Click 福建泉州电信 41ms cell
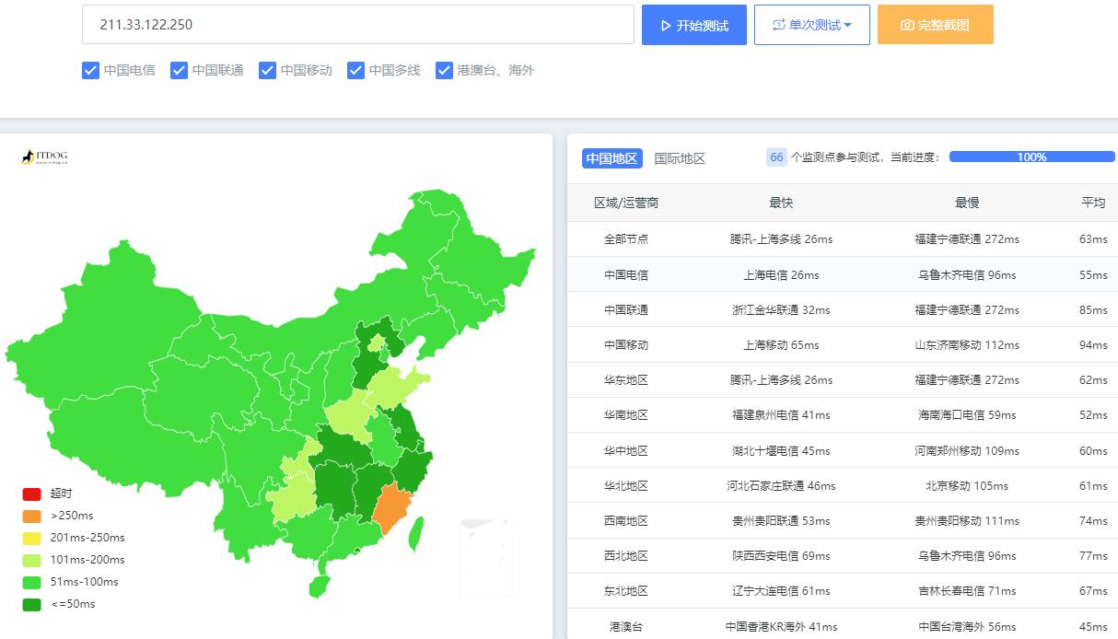 (781, 414)
